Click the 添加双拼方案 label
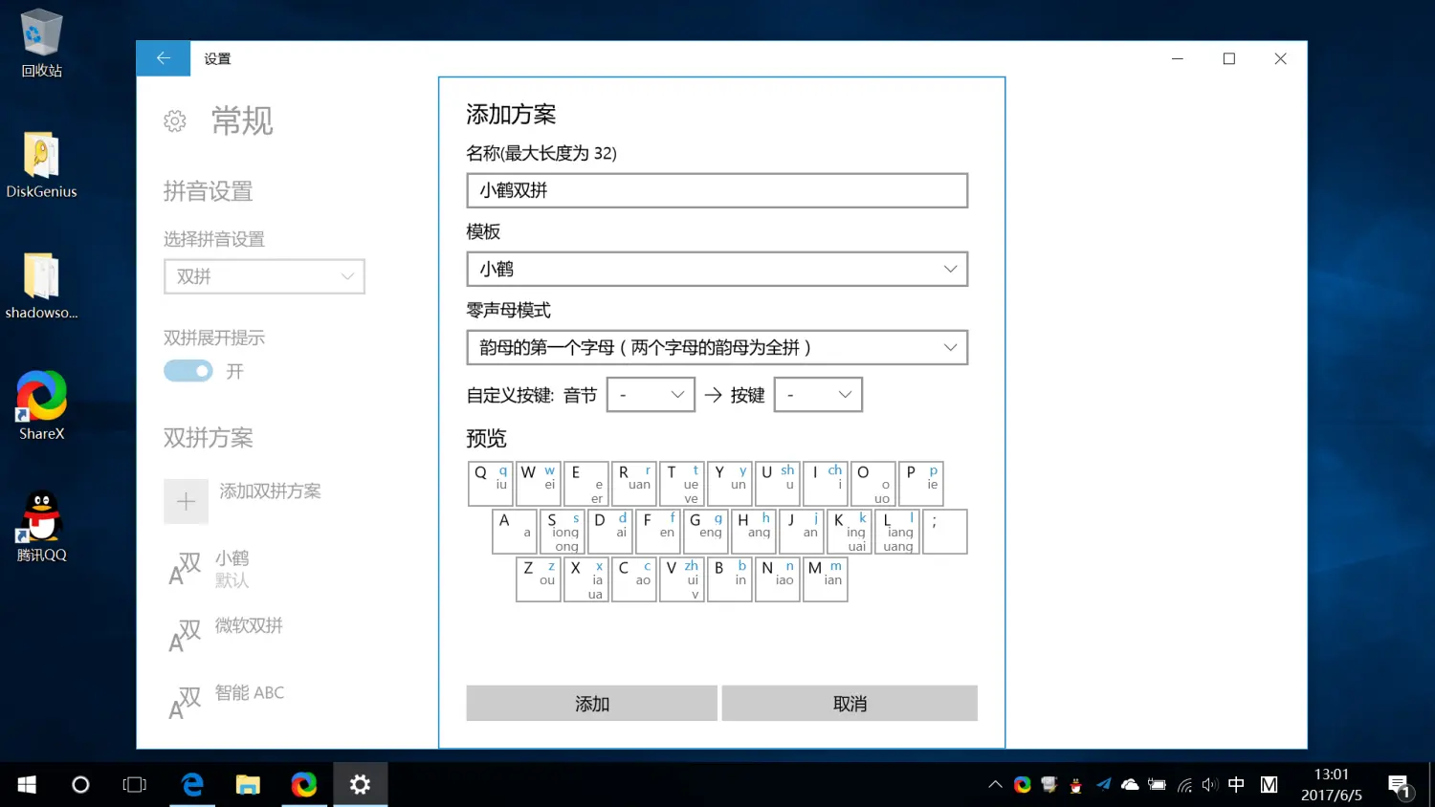Image resolution: width=1435 pixels, height=807 pixels. [x=270, y=491]
